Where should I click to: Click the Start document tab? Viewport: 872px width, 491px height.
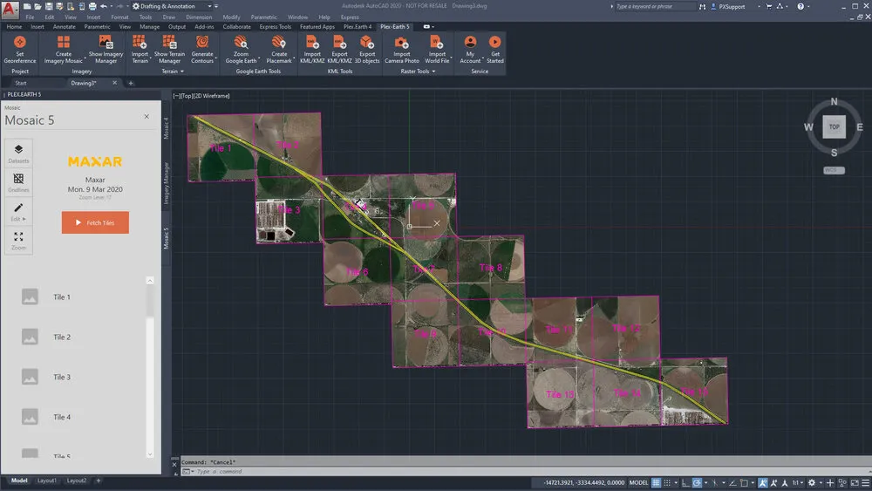pos(21,83)
